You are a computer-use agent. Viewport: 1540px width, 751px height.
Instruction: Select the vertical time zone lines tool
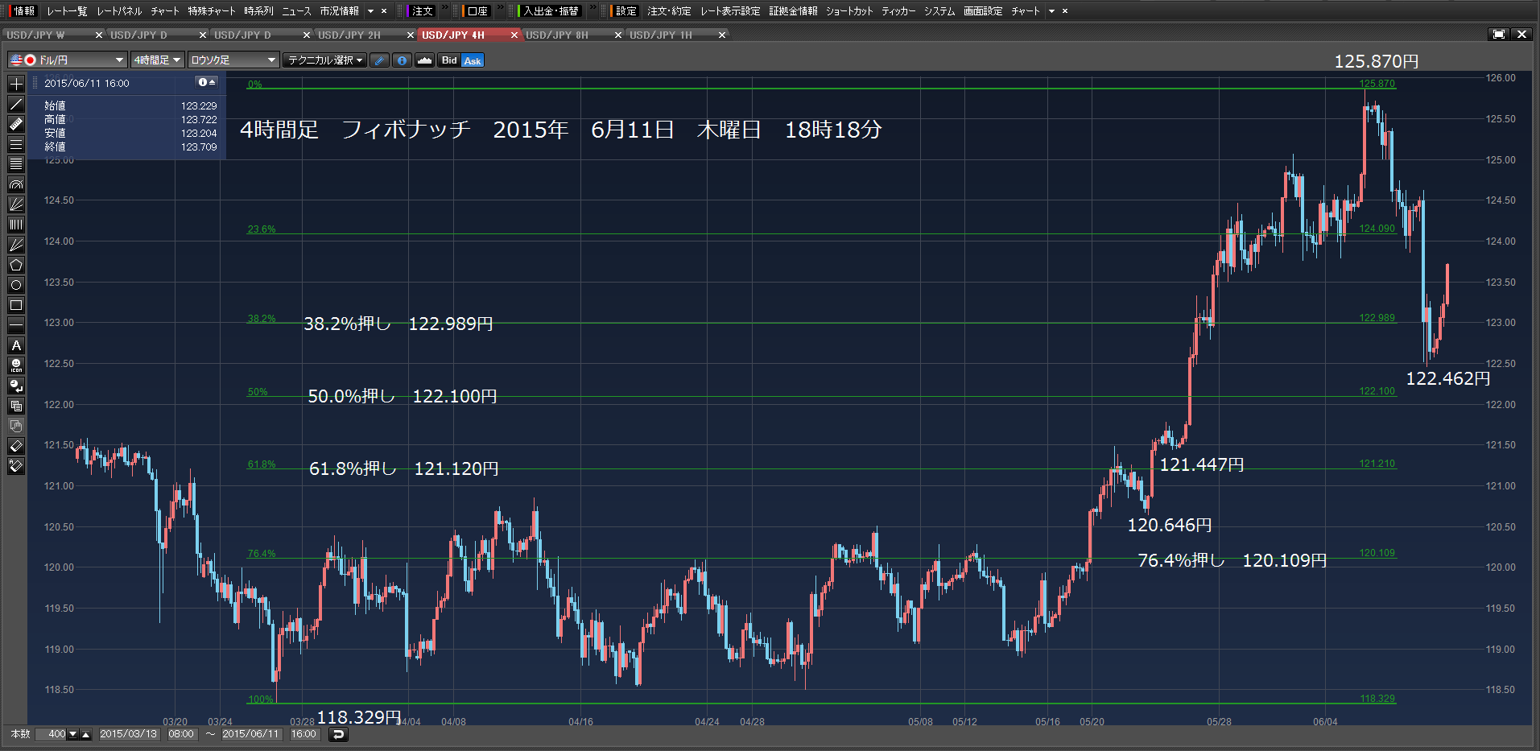click(16, 225)
